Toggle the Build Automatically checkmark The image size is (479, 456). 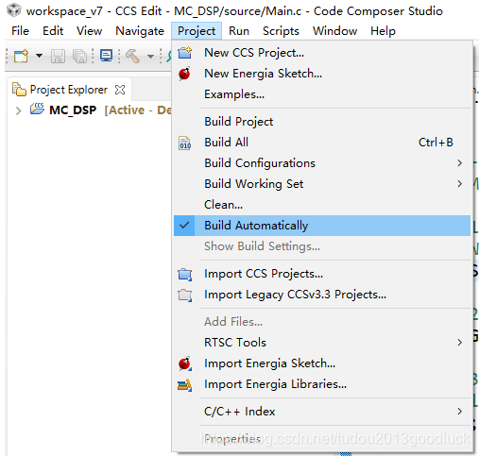click(184, 225)
